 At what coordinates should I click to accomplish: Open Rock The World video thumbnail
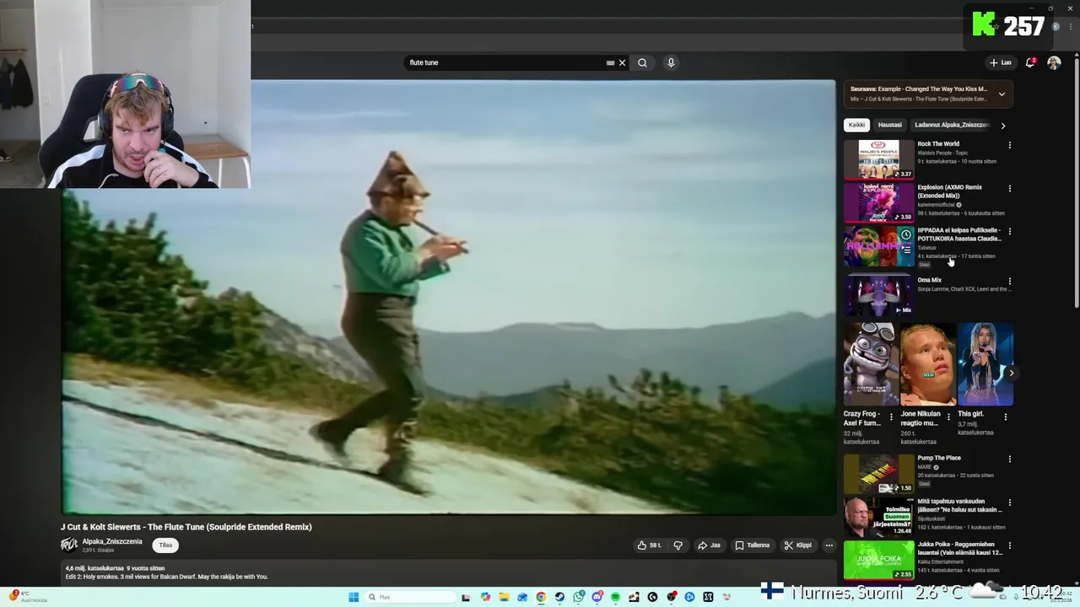[878, 159]
